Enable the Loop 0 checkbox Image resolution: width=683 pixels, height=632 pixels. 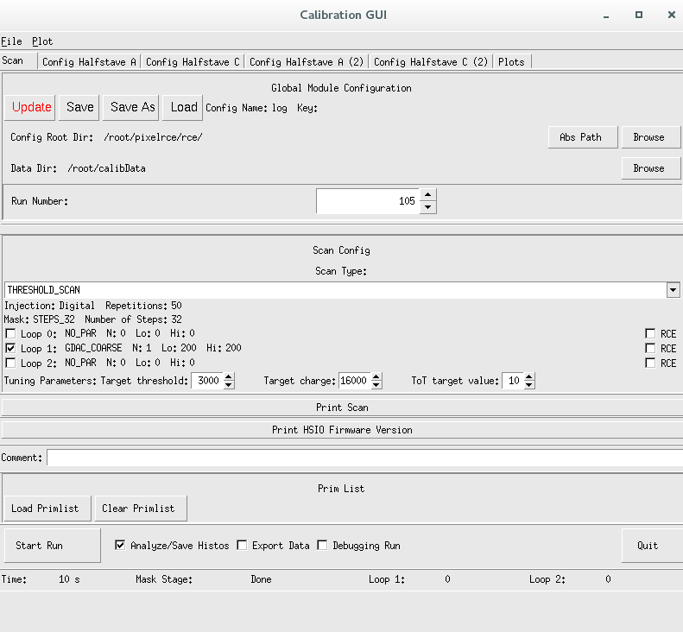[x=11, y=334]
